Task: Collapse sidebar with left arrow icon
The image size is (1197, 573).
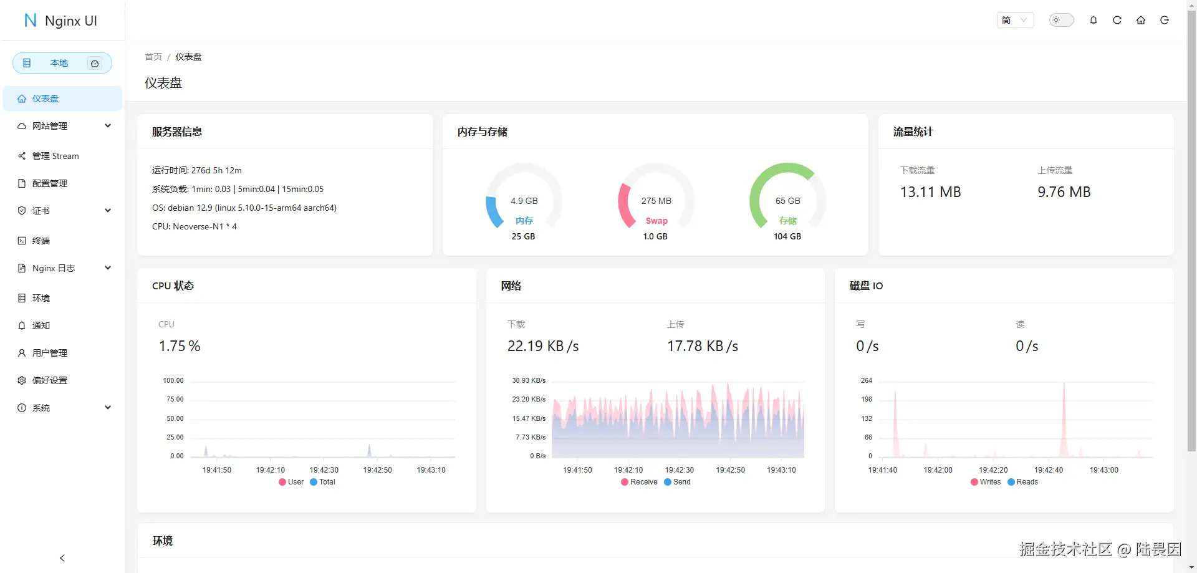Action: (x=62, y=558)
